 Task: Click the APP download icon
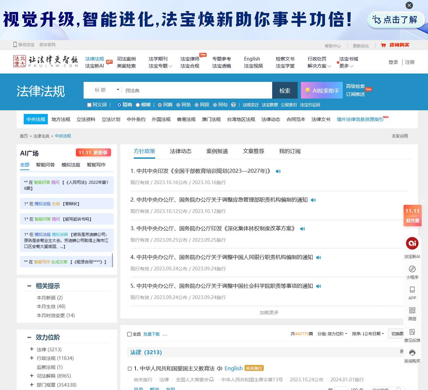(412, 290)
